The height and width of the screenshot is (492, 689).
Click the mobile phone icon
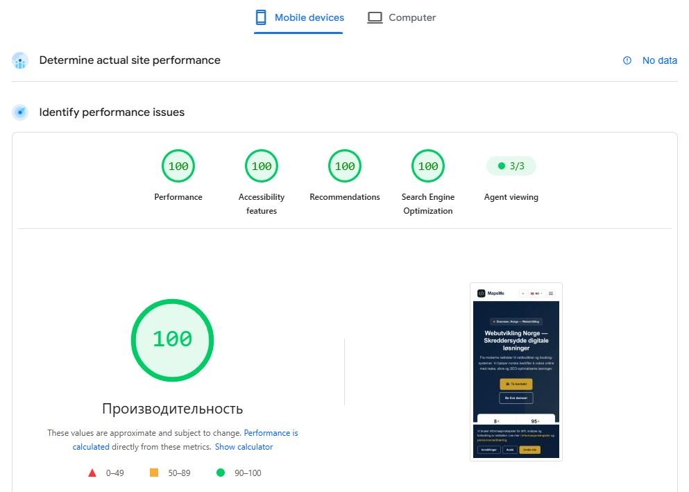pos(261,17)
